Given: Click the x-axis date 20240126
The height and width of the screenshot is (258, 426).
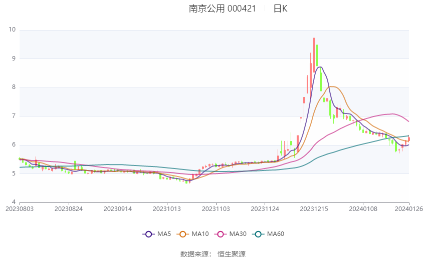Looking at the screenshot, I should pyautogui.click(x=409, y=209).
